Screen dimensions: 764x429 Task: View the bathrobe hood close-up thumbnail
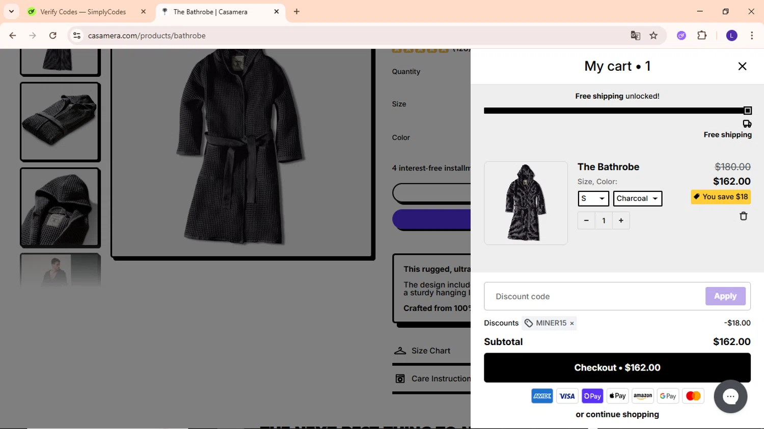[60, 208]
